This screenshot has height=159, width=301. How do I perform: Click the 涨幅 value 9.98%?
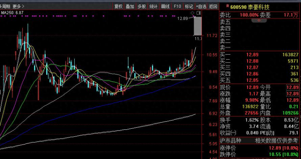click(x=252, y=100)
